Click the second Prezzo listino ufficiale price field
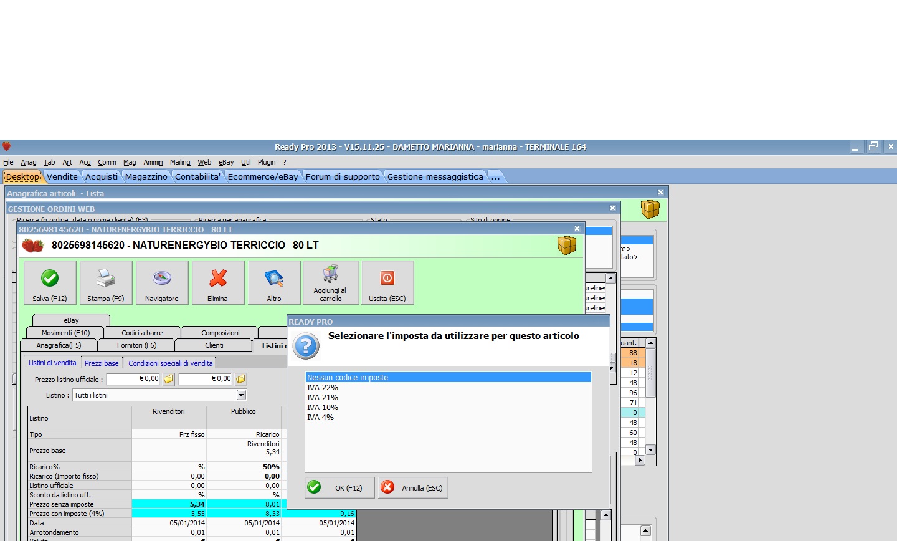This screenshot has width=897, height=541. pyautogui.click(x=206, y=379)
